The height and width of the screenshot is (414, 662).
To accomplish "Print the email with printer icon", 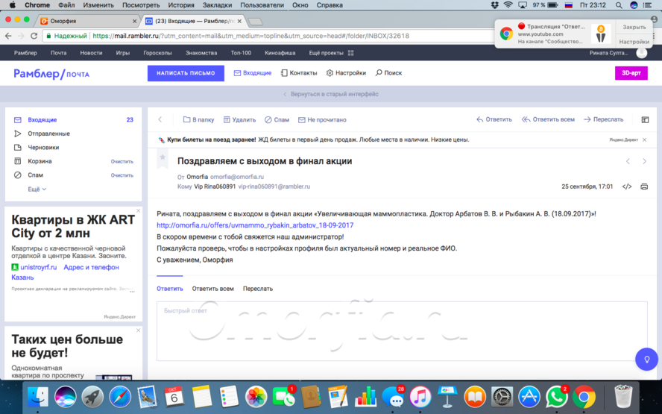I will 644,186.
